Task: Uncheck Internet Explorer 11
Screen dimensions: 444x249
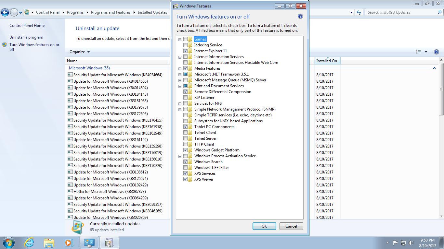Action: point(185,51)
